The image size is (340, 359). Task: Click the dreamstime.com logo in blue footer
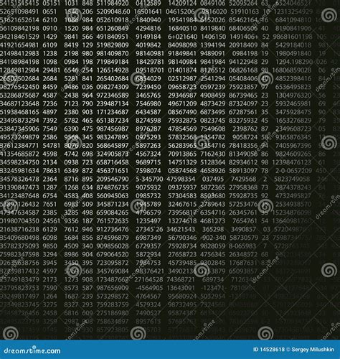[x=32, y=350]
